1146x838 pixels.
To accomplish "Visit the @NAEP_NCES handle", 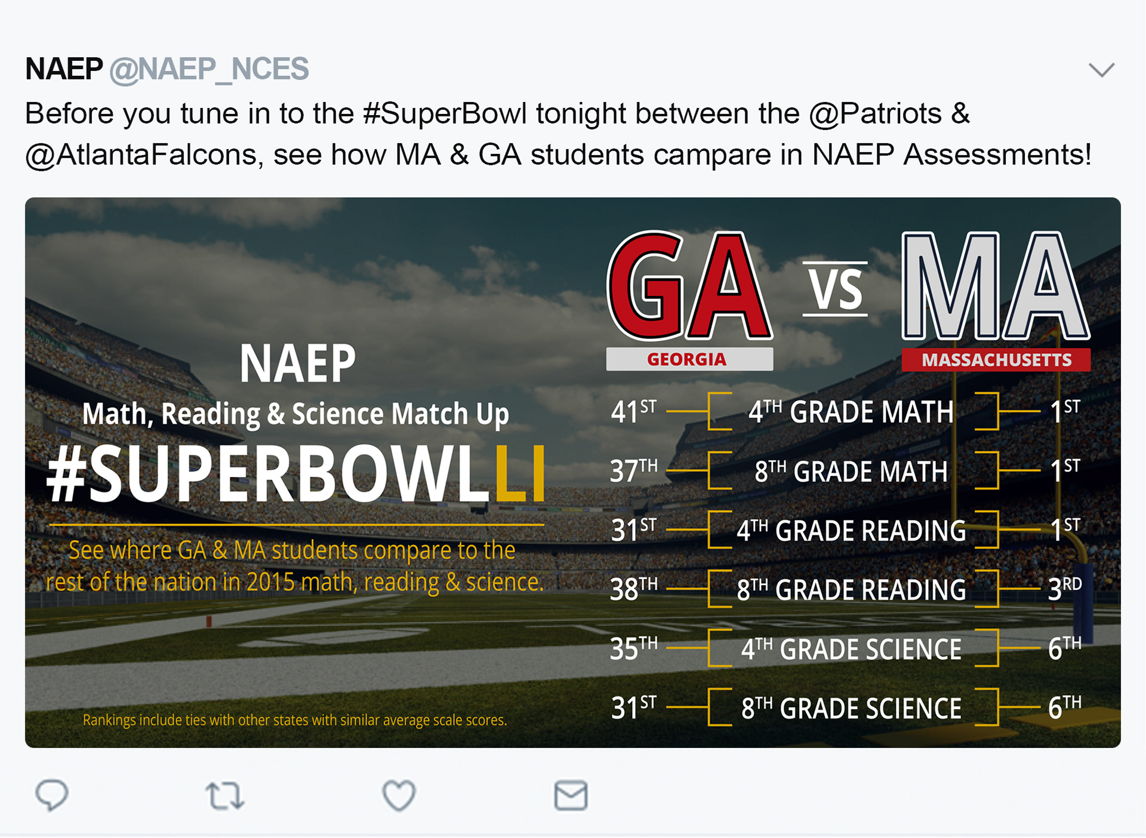I will point(209,69).
